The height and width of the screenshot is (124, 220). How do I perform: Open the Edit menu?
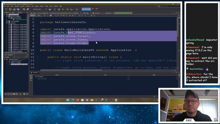(8, 6)
